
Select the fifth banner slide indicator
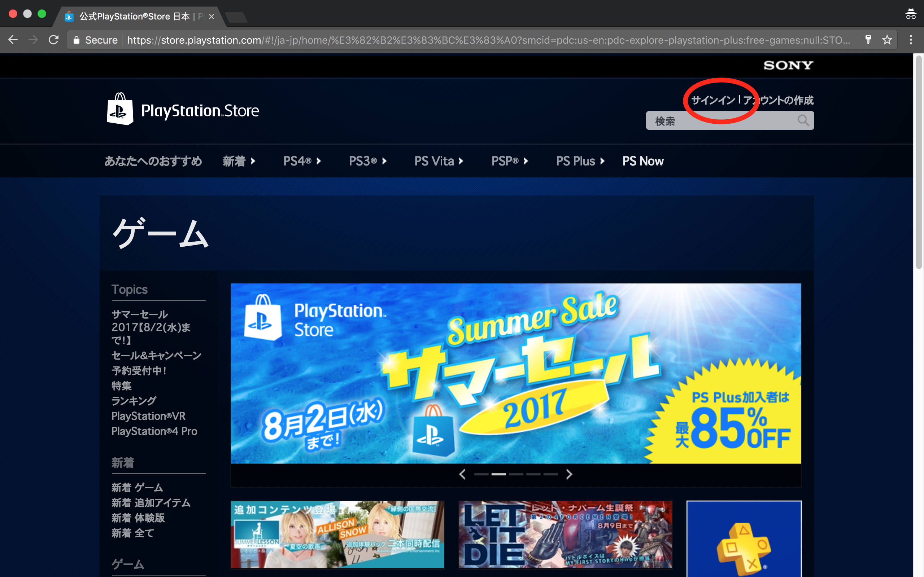click(x=550, y=474)
